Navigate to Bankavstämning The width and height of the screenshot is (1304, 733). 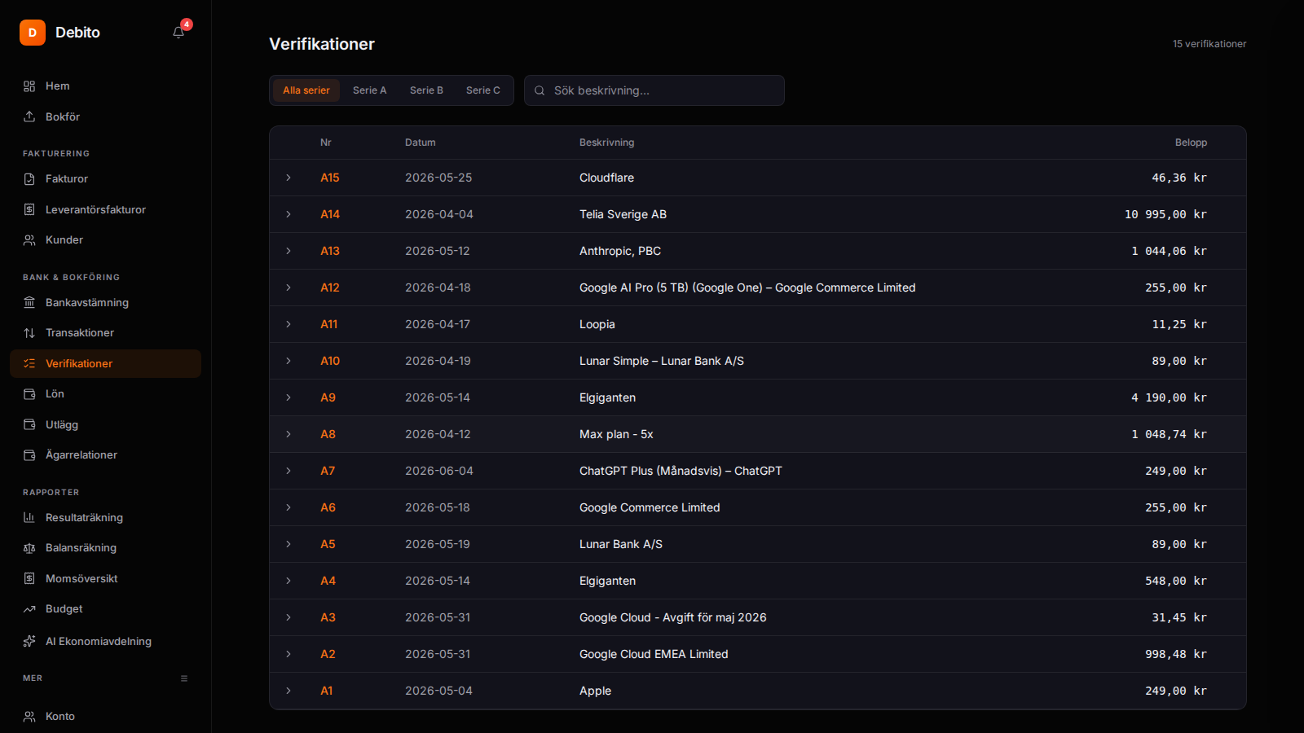[105, 303]
